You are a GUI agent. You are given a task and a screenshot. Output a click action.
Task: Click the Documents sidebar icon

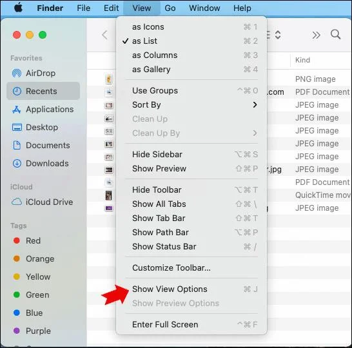tap(17, 145)
